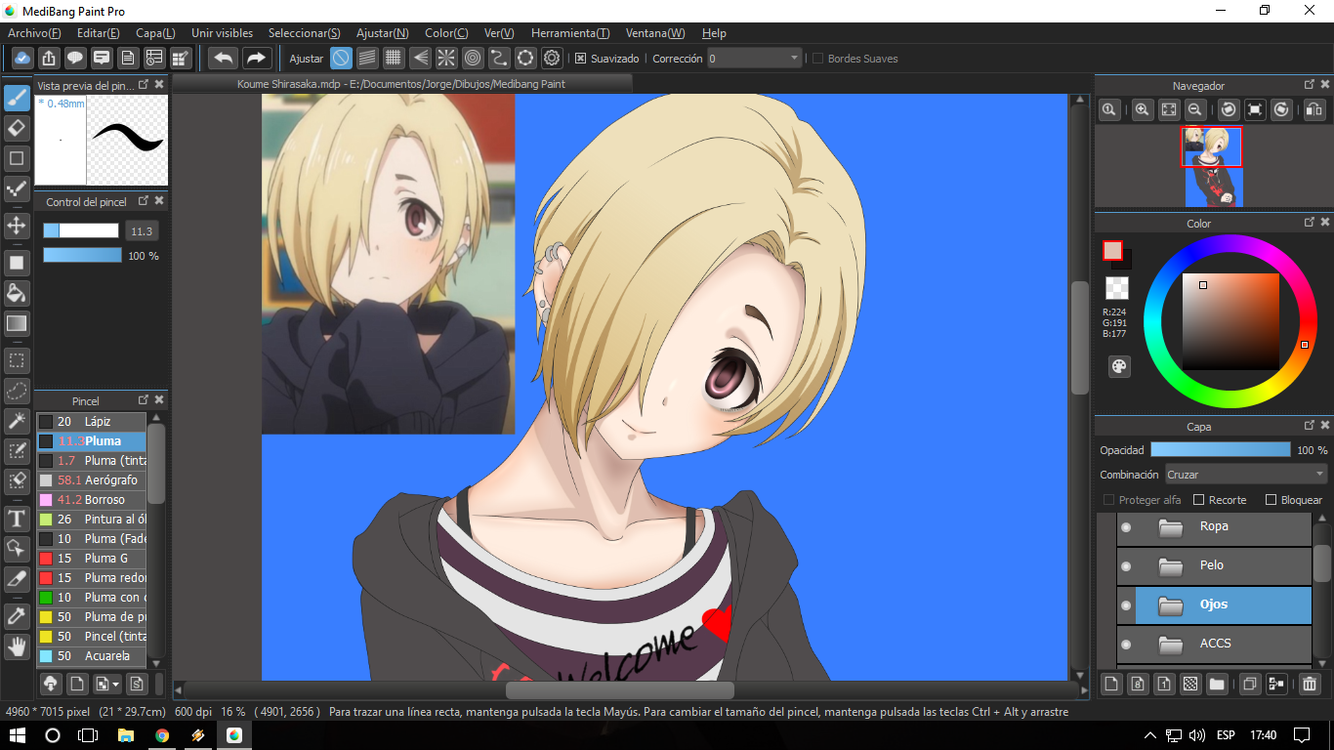The height and width of the screenshot is (750, 1334).
Task: Open the Combinación blend mode dropdown
Action: (x=1246, y=475)
